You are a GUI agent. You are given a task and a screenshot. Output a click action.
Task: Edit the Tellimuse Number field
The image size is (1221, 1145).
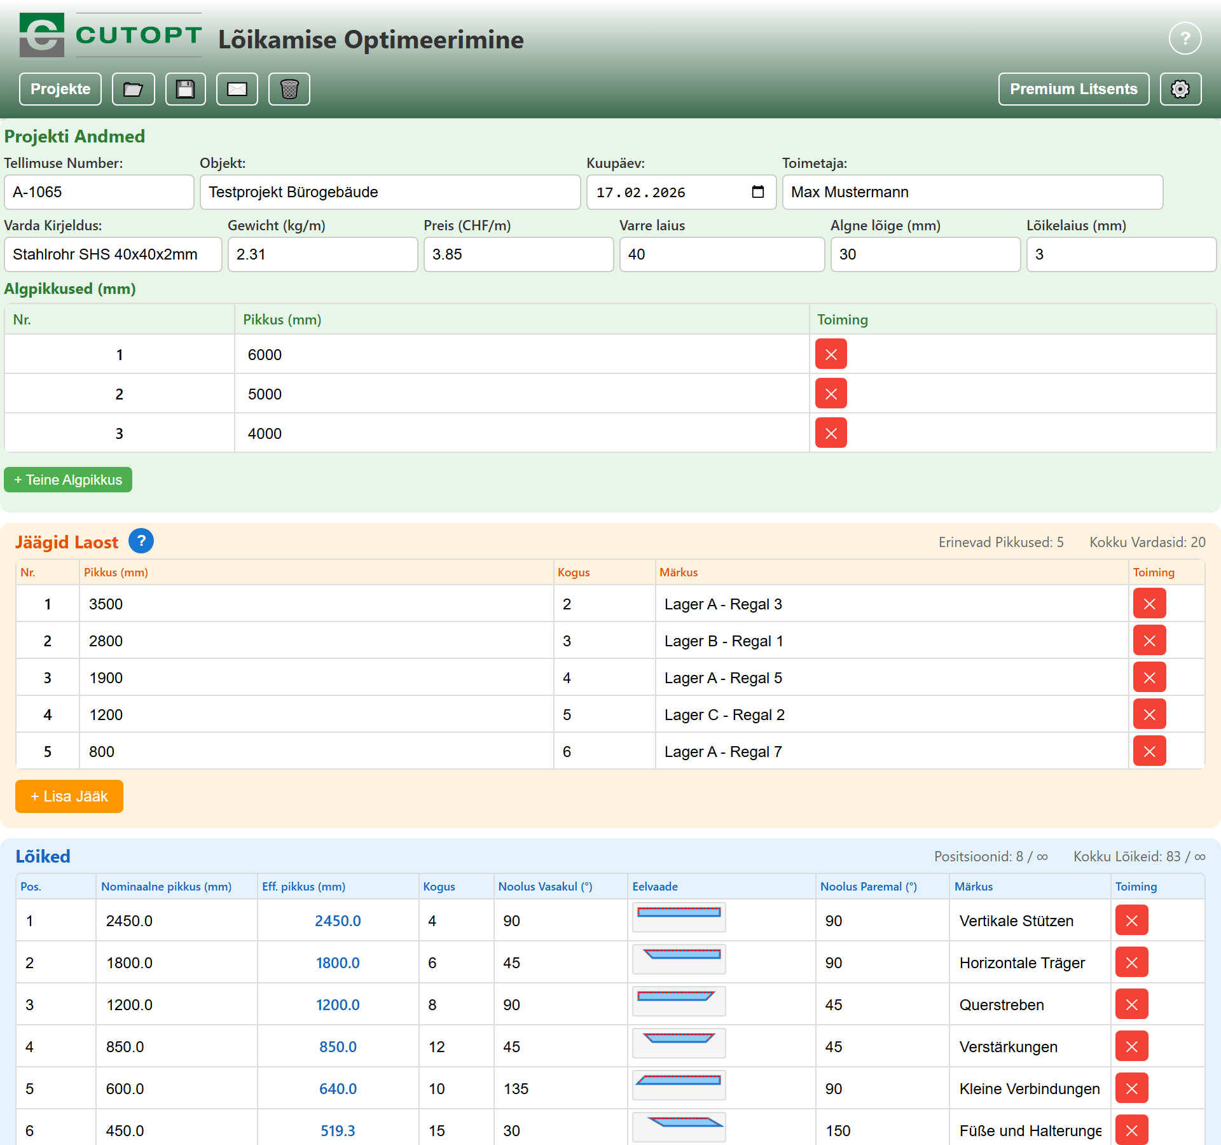click(99, 192)
